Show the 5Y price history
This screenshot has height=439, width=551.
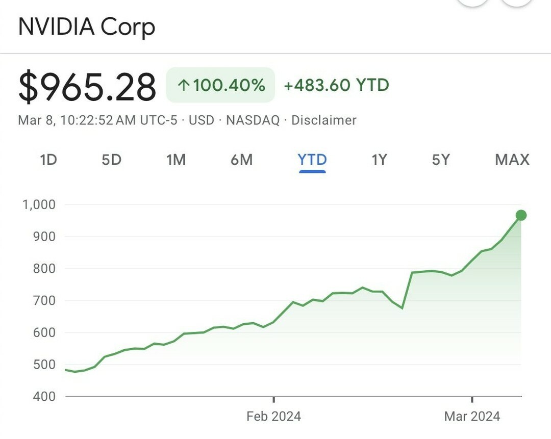point(441,160)
